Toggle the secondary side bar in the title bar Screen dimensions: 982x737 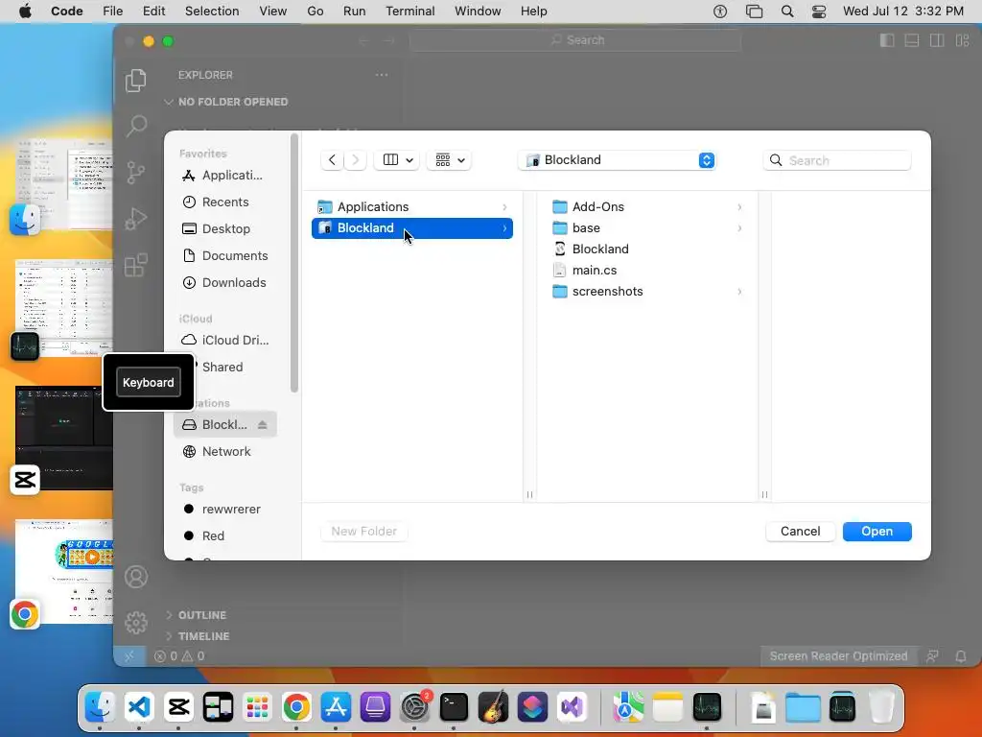pos(938,40)
